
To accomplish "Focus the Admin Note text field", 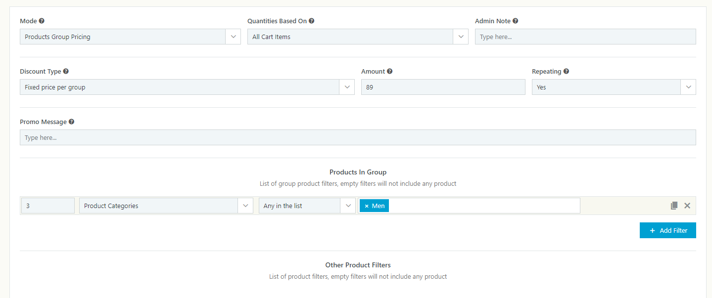I will click(x=585, y=37).
